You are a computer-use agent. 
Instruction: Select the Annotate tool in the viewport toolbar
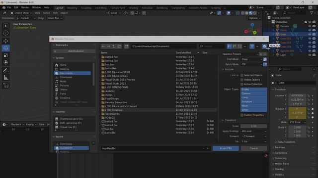click(x=5, y=70)
